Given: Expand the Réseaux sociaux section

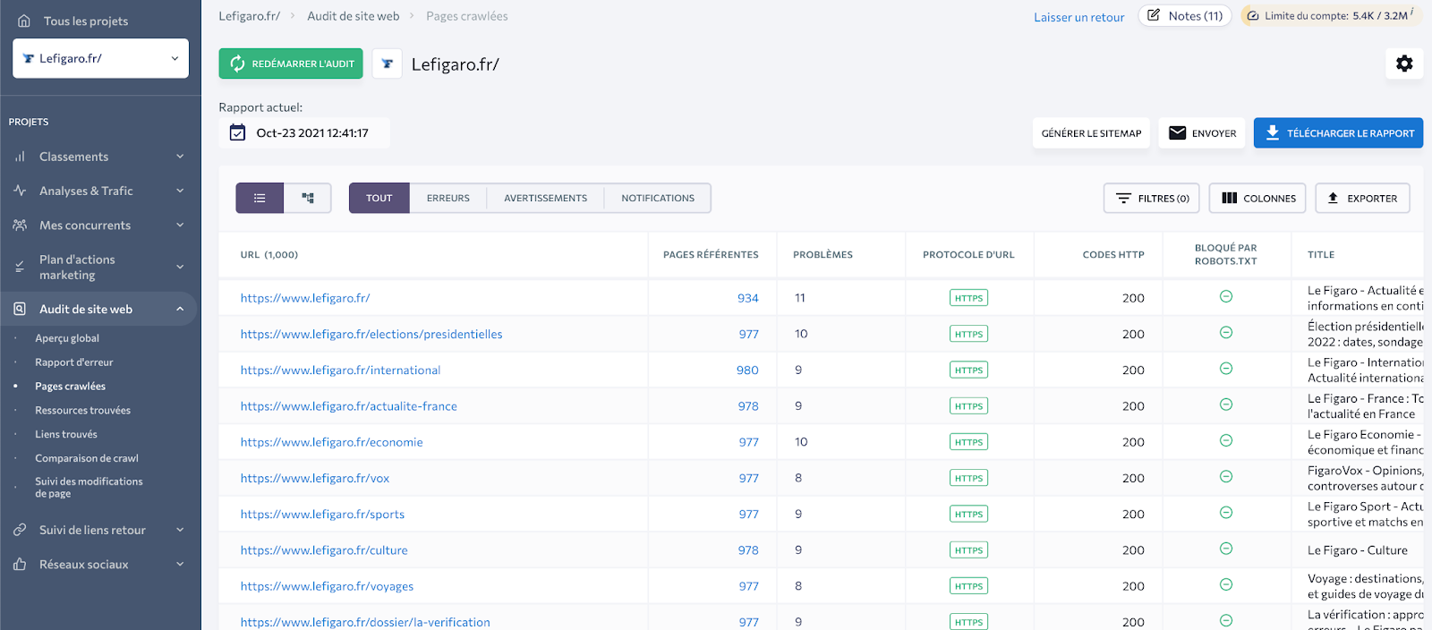Looking at the screenshot, I should click(180, 565).
